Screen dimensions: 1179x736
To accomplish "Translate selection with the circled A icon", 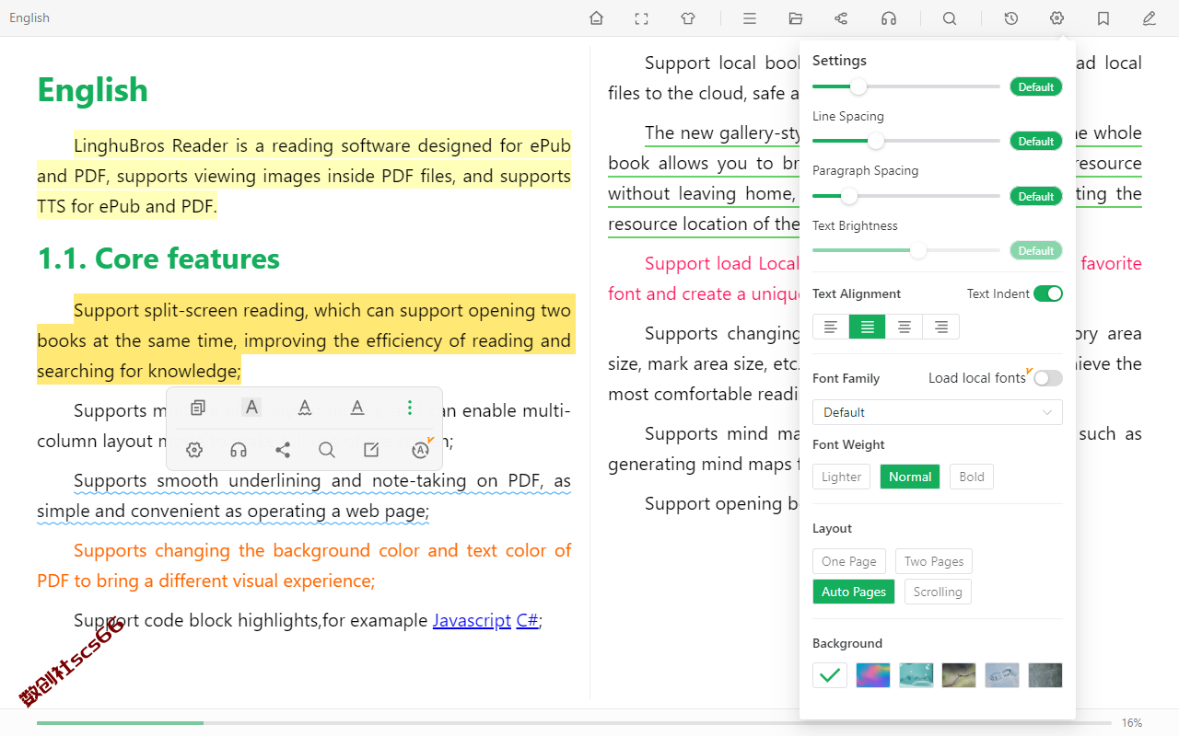I will tap(421, 449).
